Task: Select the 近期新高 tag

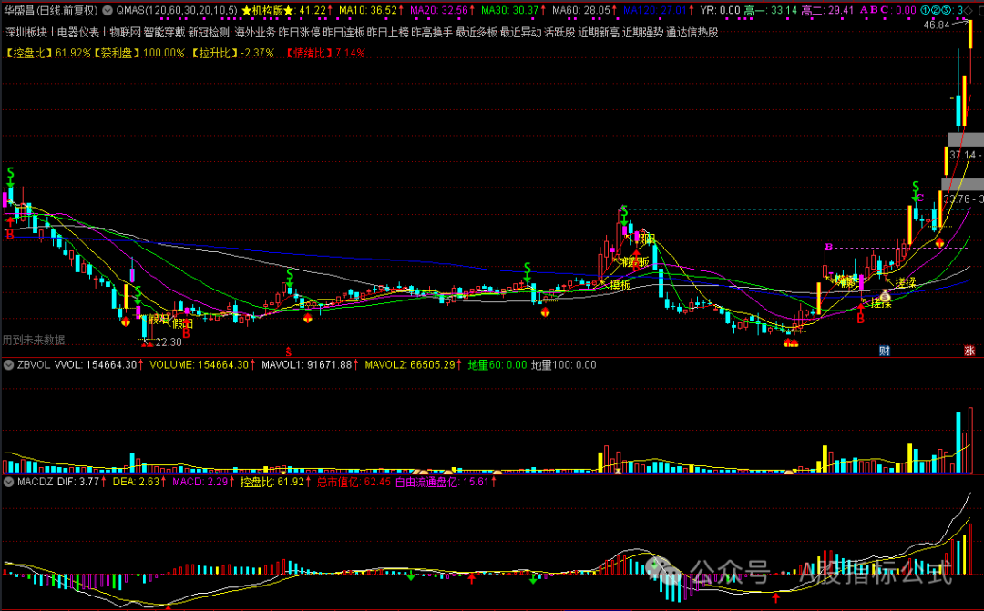Action: coord(599,32)
